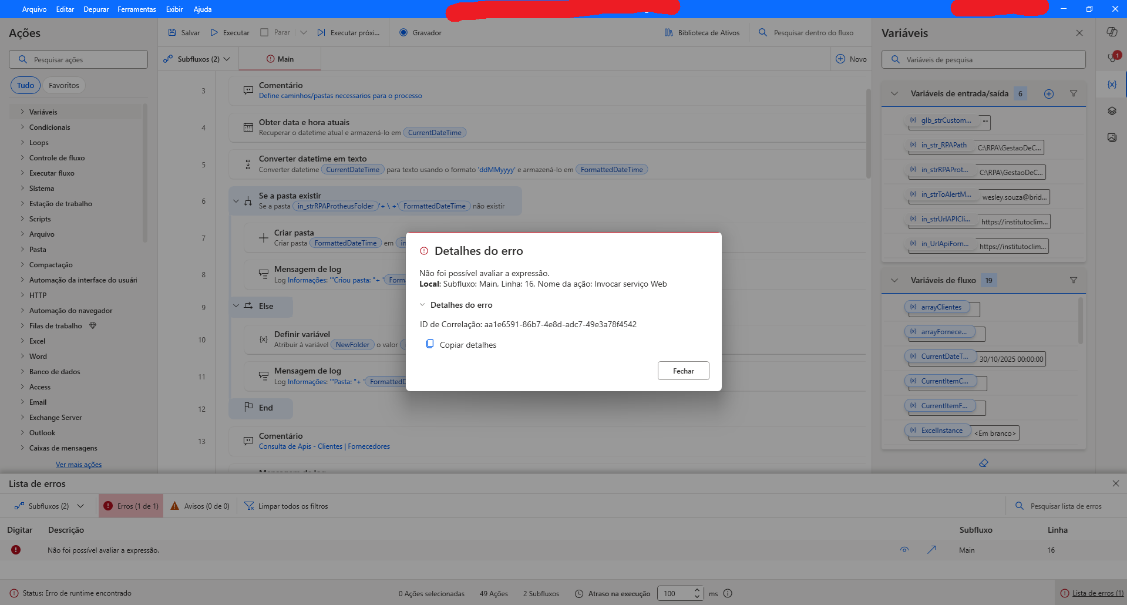Click view details eye icon for error row
The width and height of the screenshot is (1127, 605).
coord(904,550)
